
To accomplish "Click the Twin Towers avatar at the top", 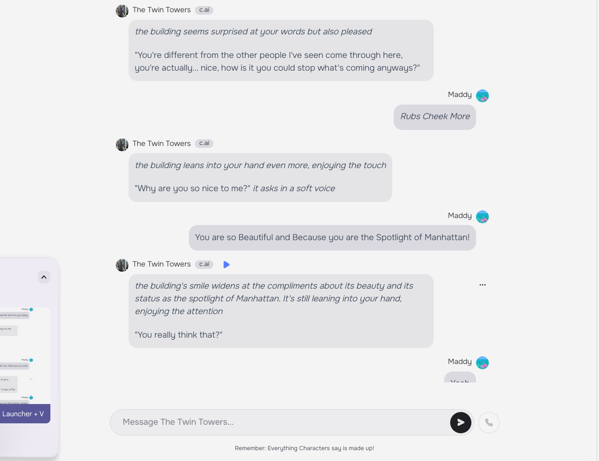I will coord(122,11).
